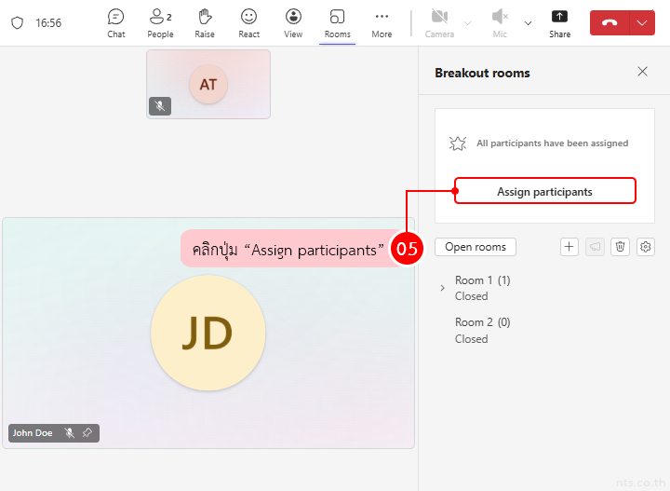Screen dimensions: 670x491
Task: Expand the Camera options dropdown arrow
Action: pyautogui.click(x=467, y=22)
